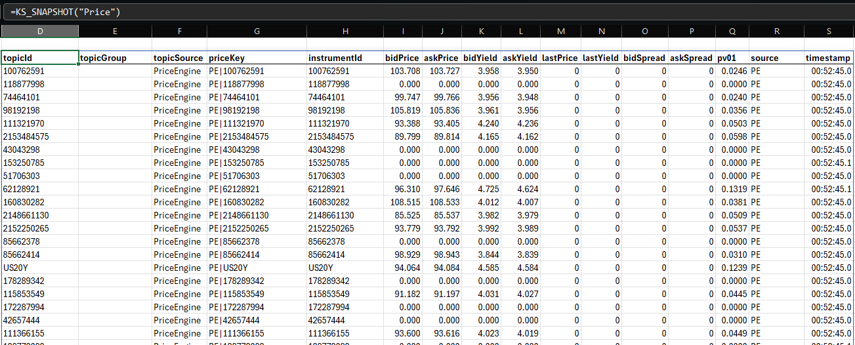Select the pv01 value 0.1319

coord(732,189)
